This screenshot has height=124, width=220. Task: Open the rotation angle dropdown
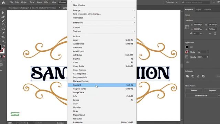[x=201, y=33]
